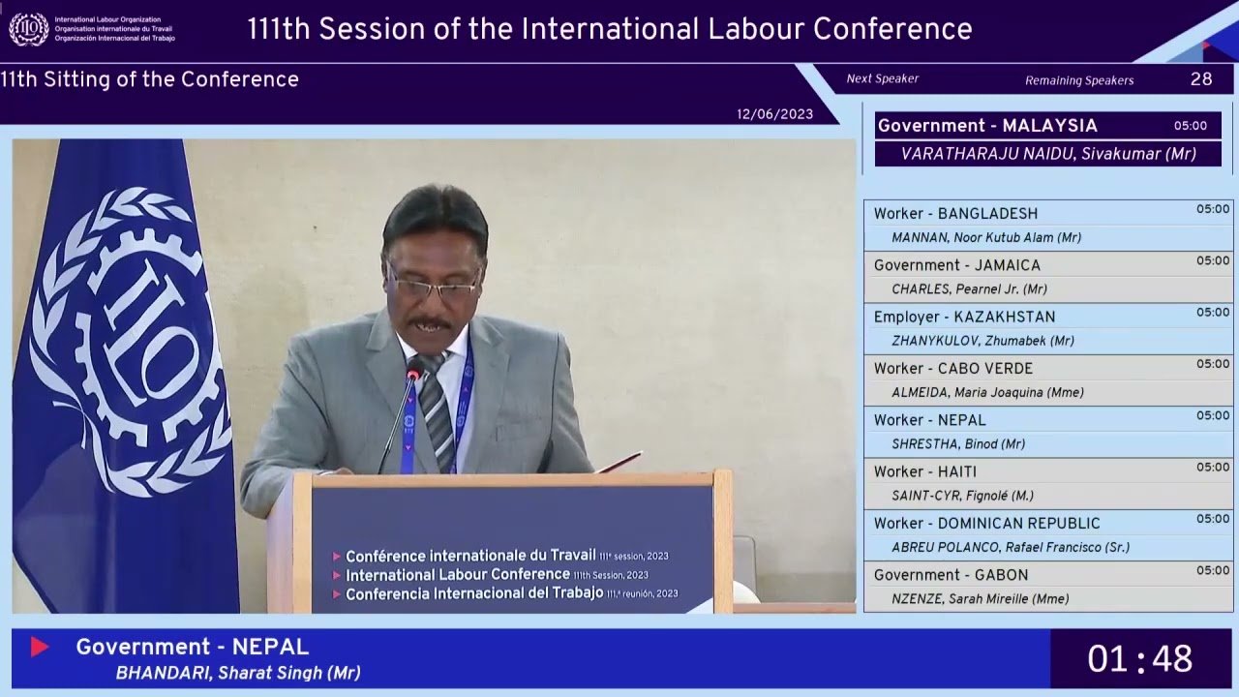The image size is (1239, 697).
Task: Click the ILO logo in the header
Action: (29, 29)
